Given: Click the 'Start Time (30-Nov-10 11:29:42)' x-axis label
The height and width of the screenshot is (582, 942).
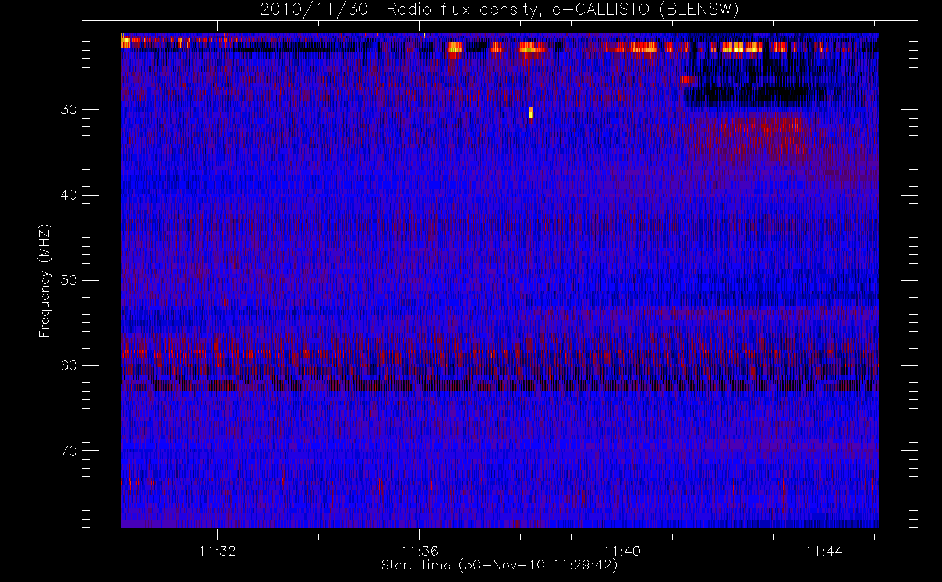Looking at the screenshot, I should tap(499, 565).
